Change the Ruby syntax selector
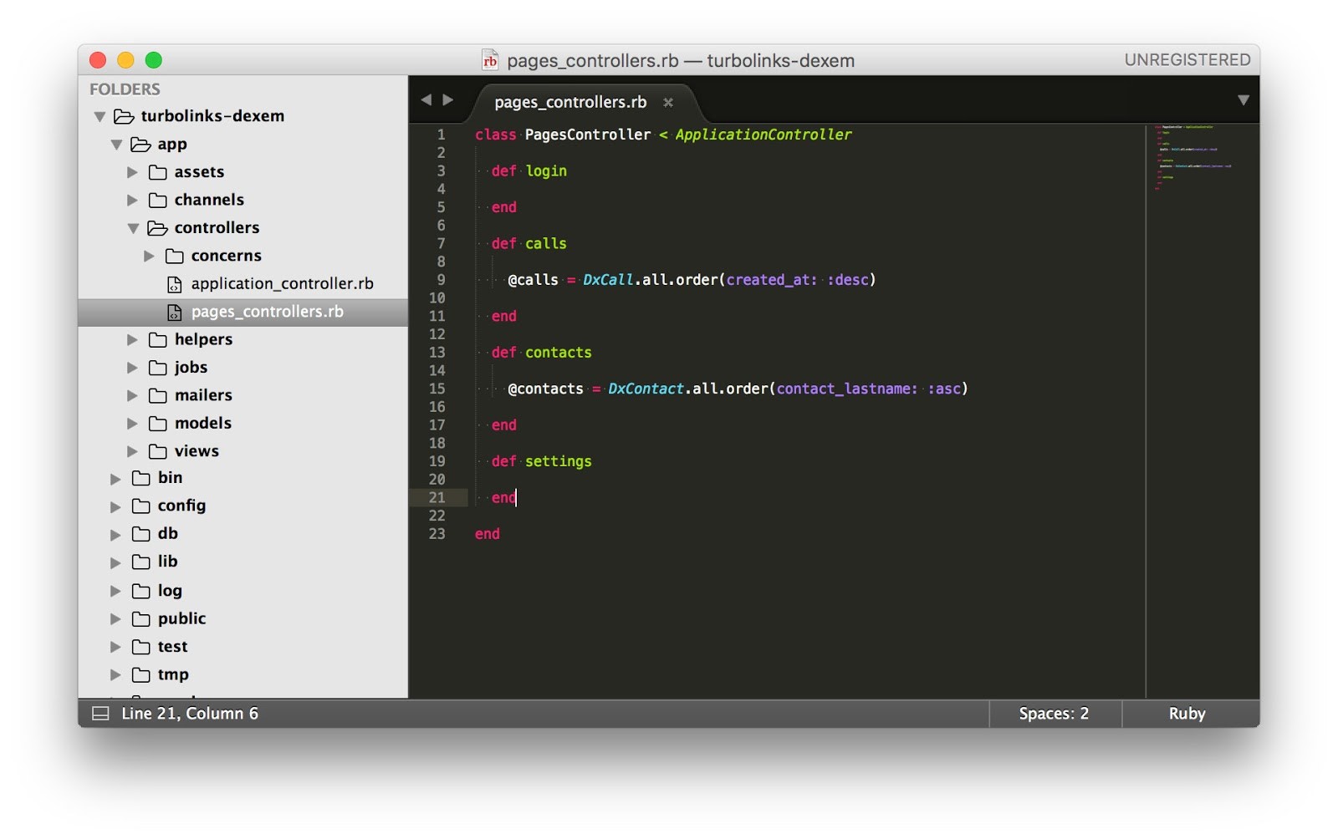 [1187, 714]
